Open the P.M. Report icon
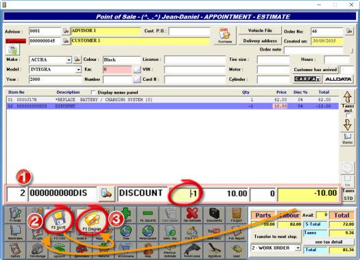The height and width of the screenshot is (260, 360). point(237,232)
